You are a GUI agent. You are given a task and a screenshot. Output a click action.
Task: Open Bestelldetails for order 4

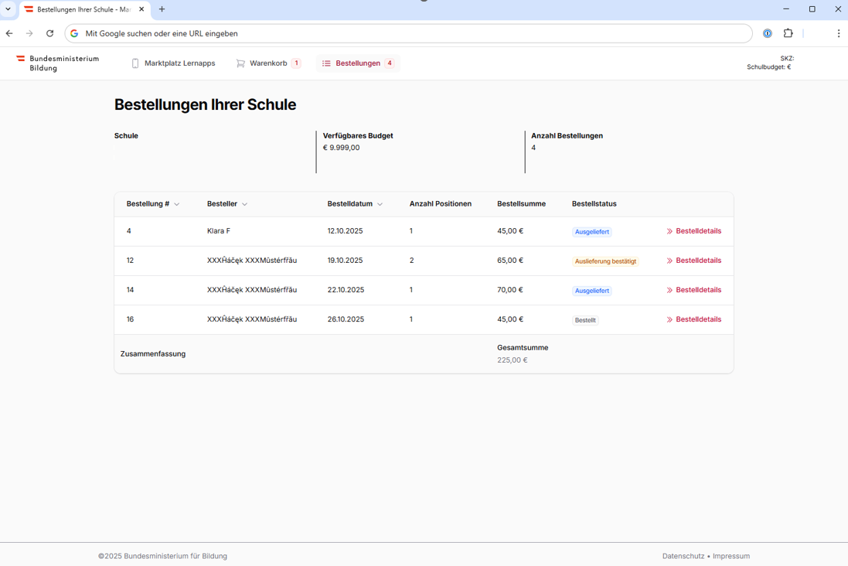694,231
